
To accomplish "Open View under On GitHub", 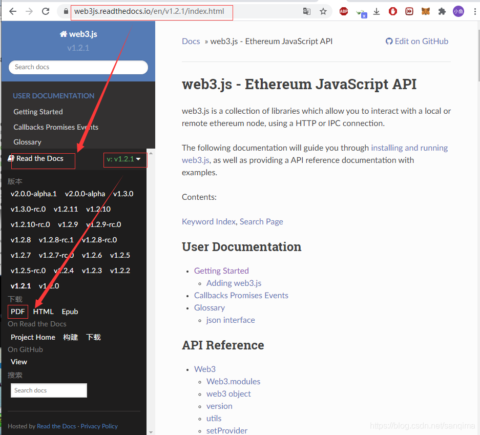I will click(18, 362).
